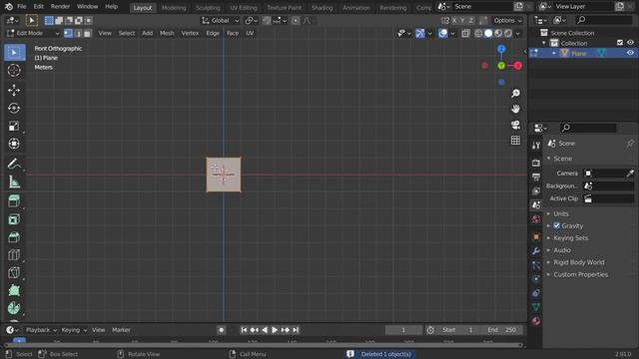Open Object Data properties tab
This screenshot has width=639, height=359.
coord(536,307)
